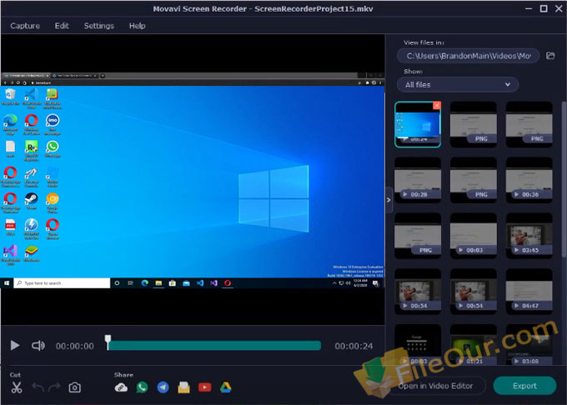The width and height of the screenshot is (567, 405).
Task: Click the 00:00:00 current time text
Action: pos(74,346)
